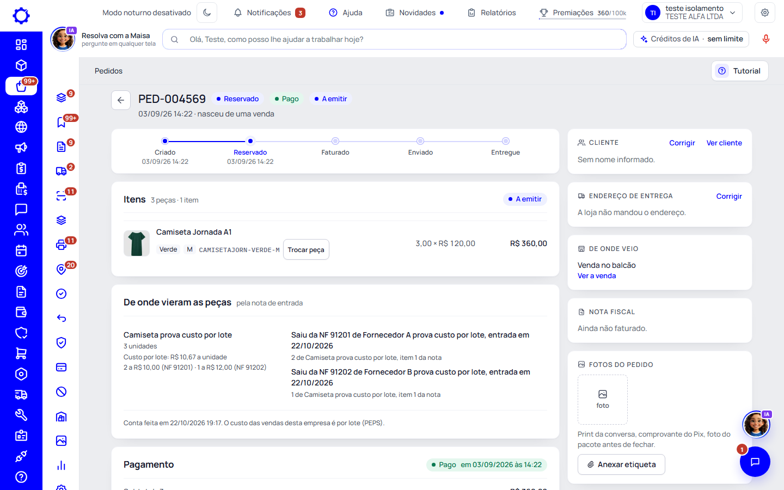Image resolution: width=784 pixels, height=490 pixels.
Task: Open the Ver a venda link
Action: 597,276
